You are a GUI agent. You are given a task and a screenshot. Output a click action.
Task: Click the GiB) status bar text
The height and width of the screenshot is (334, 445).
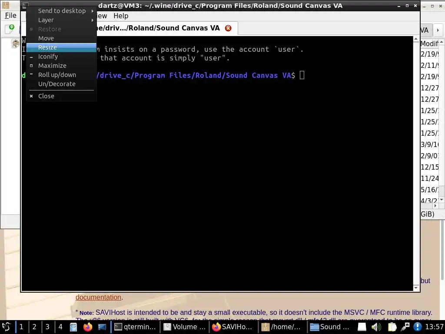pyautogui.click(x=428, y=214)
